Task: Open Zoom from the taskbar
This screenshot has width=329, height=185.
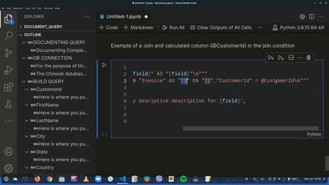Action: click(98, 179)
